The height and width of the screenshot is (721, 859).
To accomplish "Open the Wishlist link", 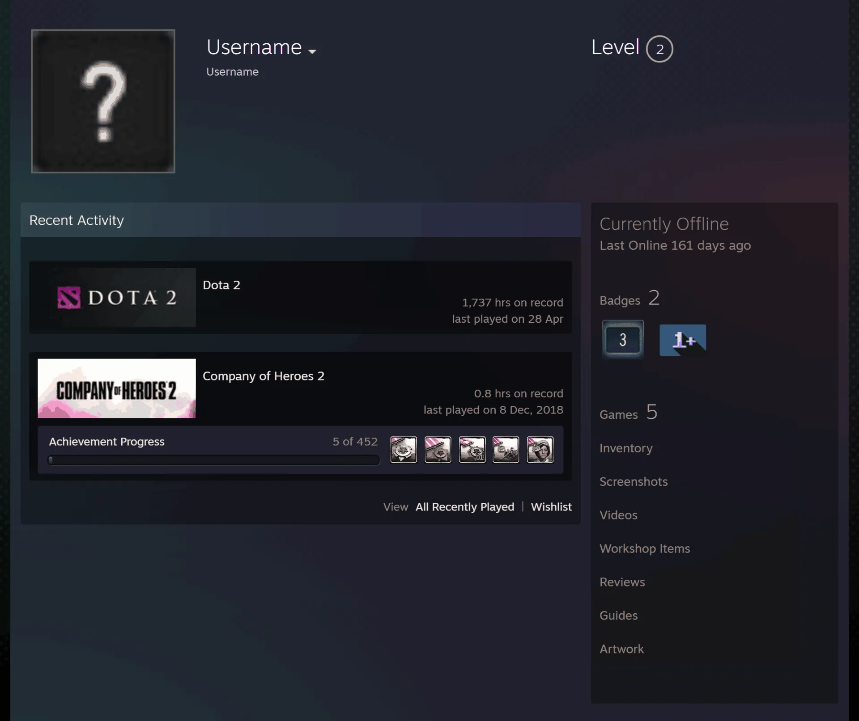I will tap(551, 507).
